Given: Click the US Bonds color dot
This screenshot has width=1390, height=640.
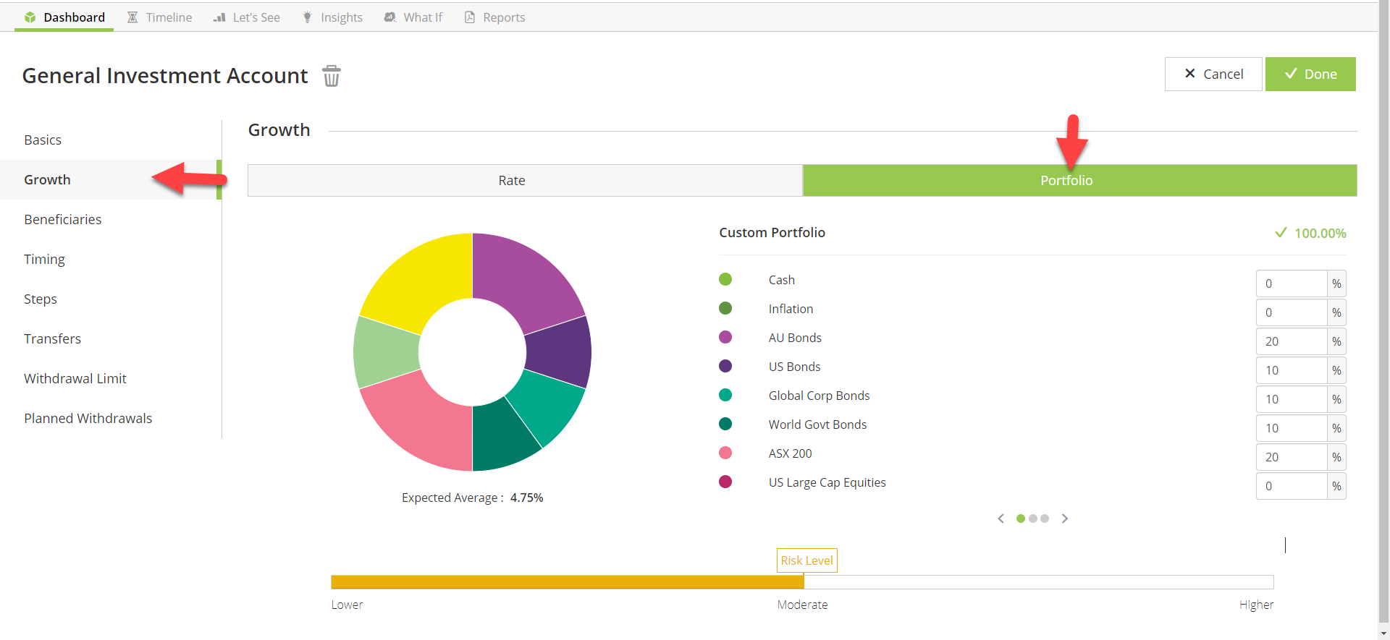Looking at the screenshot, I should (x=725, y=366).
